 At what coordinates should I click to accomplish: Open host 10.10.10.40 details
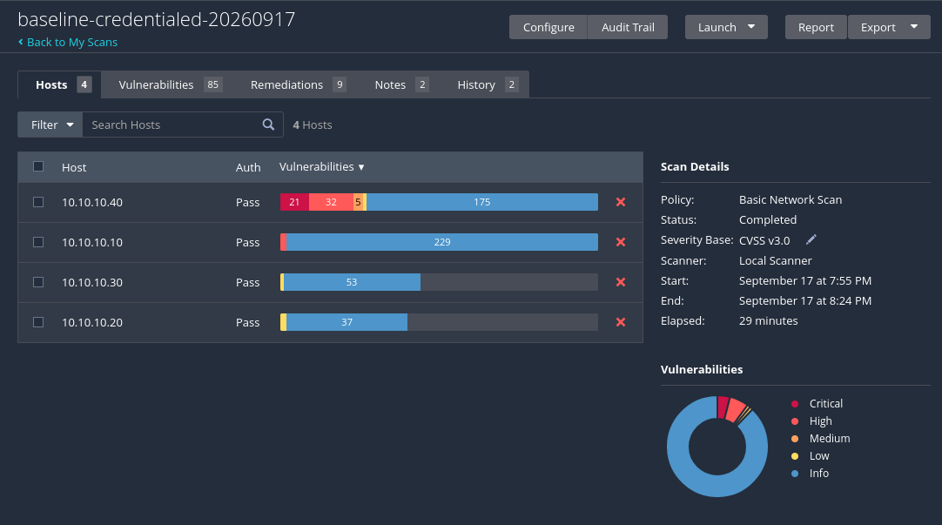92,203
